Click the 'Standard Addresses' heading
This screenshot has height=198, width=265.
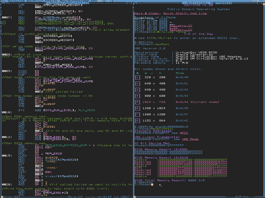point(153,131)
